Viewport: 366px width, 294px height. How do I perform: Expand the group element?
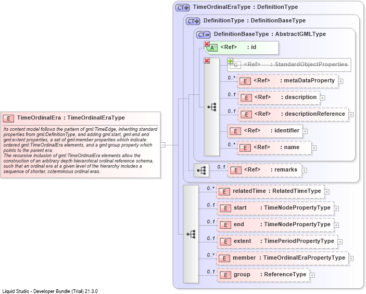[312, 275]
